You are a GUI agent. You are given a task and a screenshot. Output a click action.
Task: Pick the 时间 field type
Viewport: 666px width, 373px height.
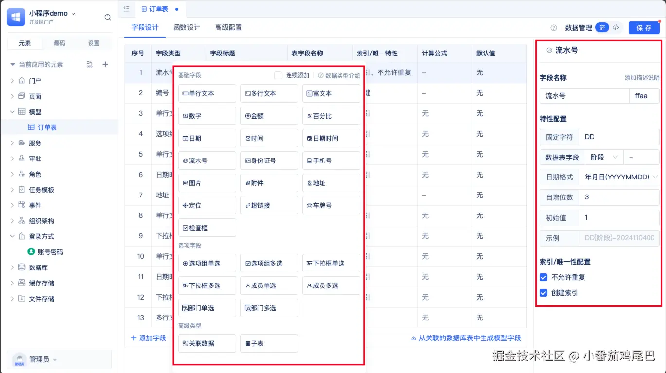(x=269, y=138)
